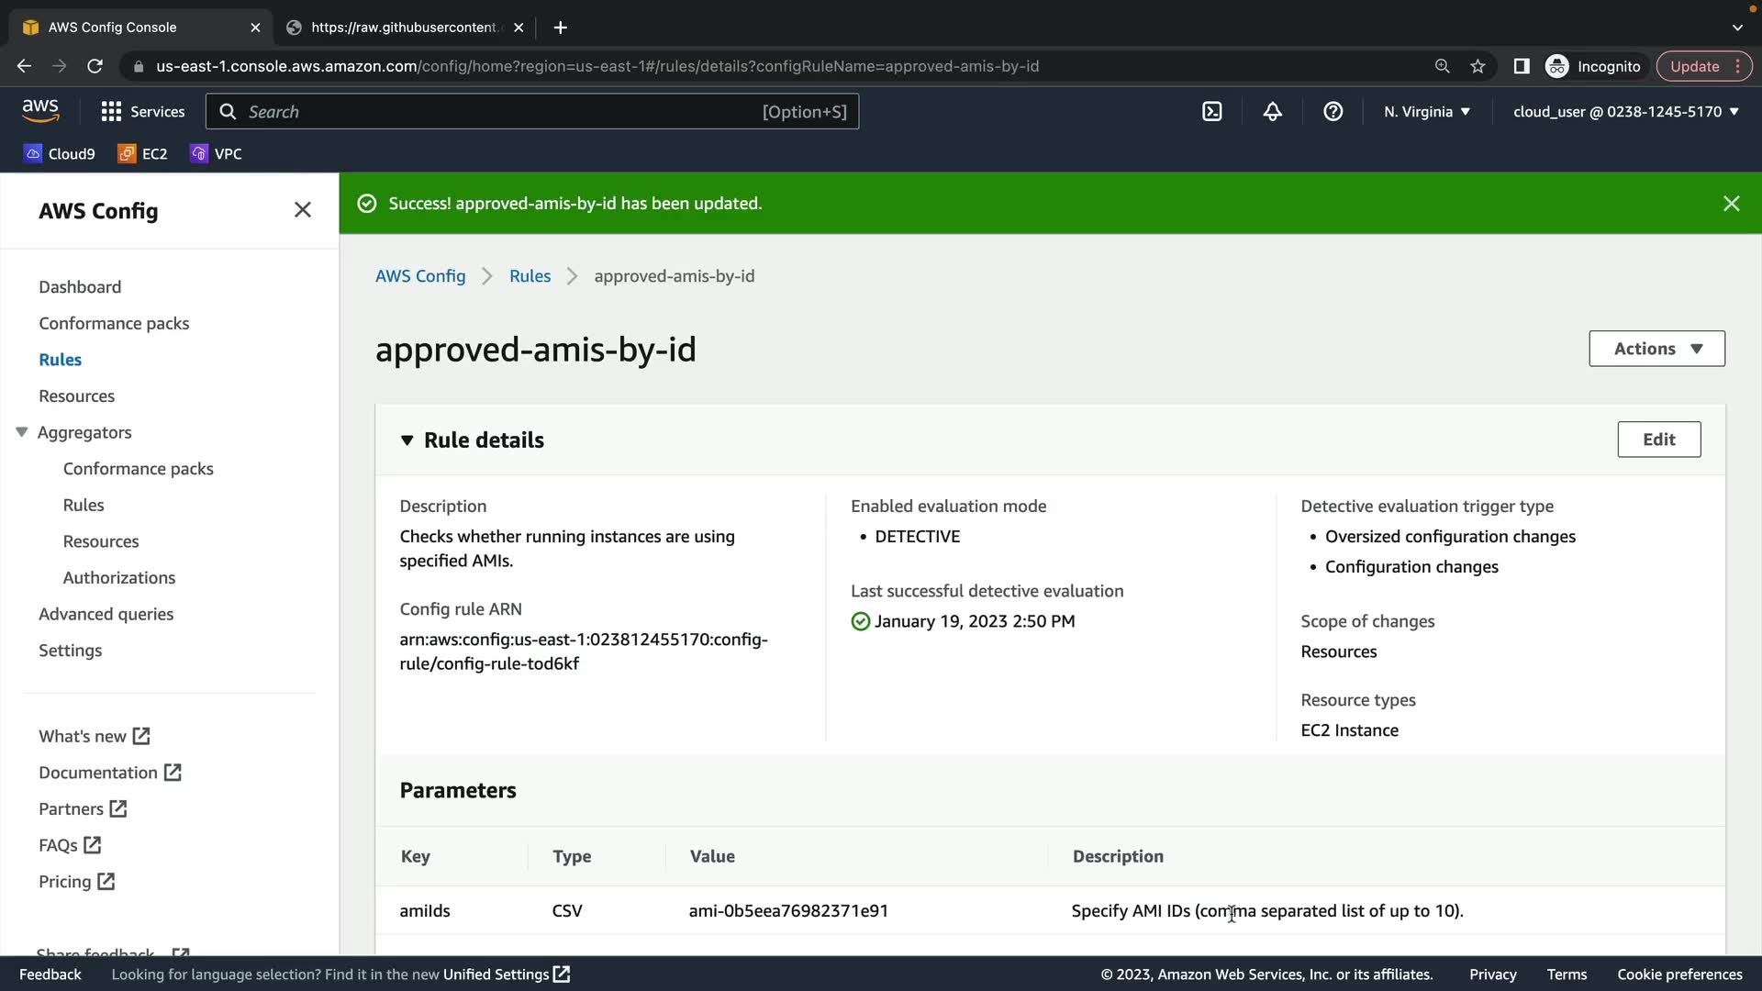Click the AWS logo home icon

[x=40, y=110]
